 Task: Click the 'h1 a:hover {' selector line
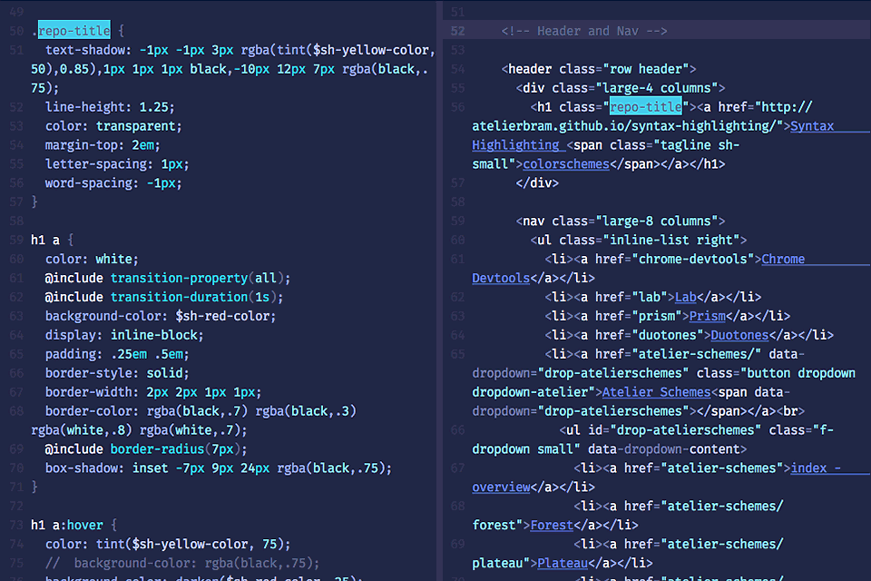[x=73, y=525]
